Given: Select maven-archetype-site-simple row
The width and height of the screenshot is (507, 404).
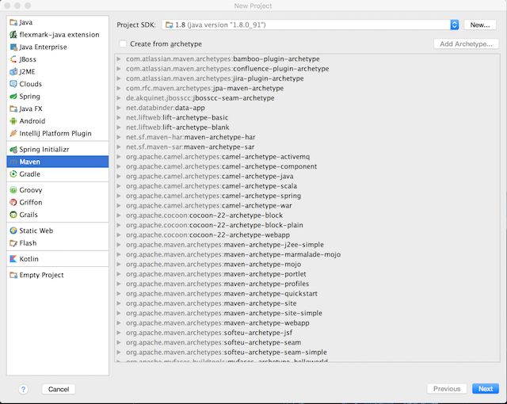Looking at the screenshot, I should [307, 313].
